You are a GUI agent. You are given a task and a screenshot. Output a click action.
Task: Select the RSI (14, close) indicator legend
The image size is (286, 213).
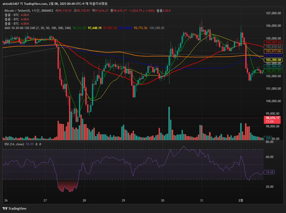[14, 144]
